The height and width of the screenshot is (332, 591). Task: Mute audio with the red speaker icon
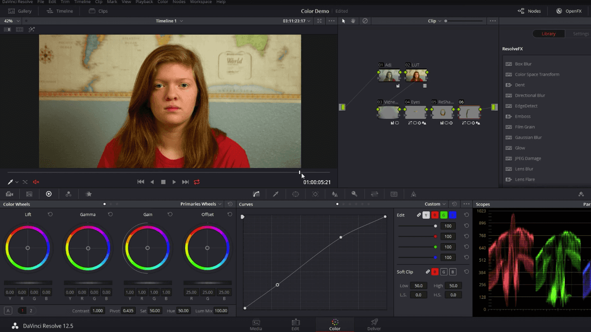(36, 182)
